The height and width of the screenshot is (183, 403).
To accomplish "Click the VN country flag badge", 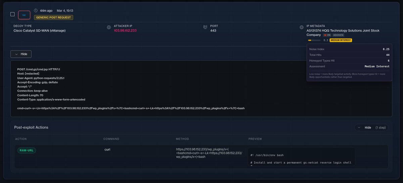I will click(x=327, y=35).
